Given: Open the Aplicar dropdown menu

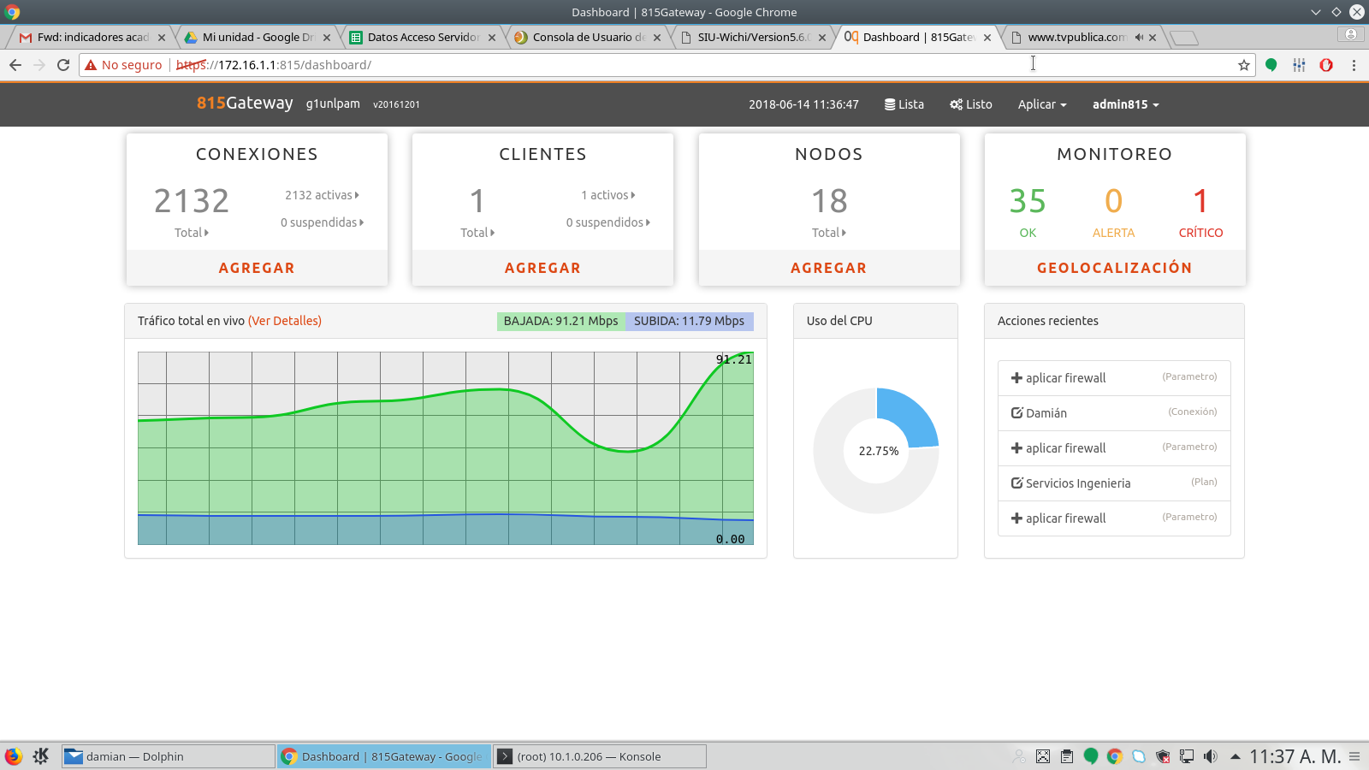Looking at the screenshot, I should [x=1041, y=104].
